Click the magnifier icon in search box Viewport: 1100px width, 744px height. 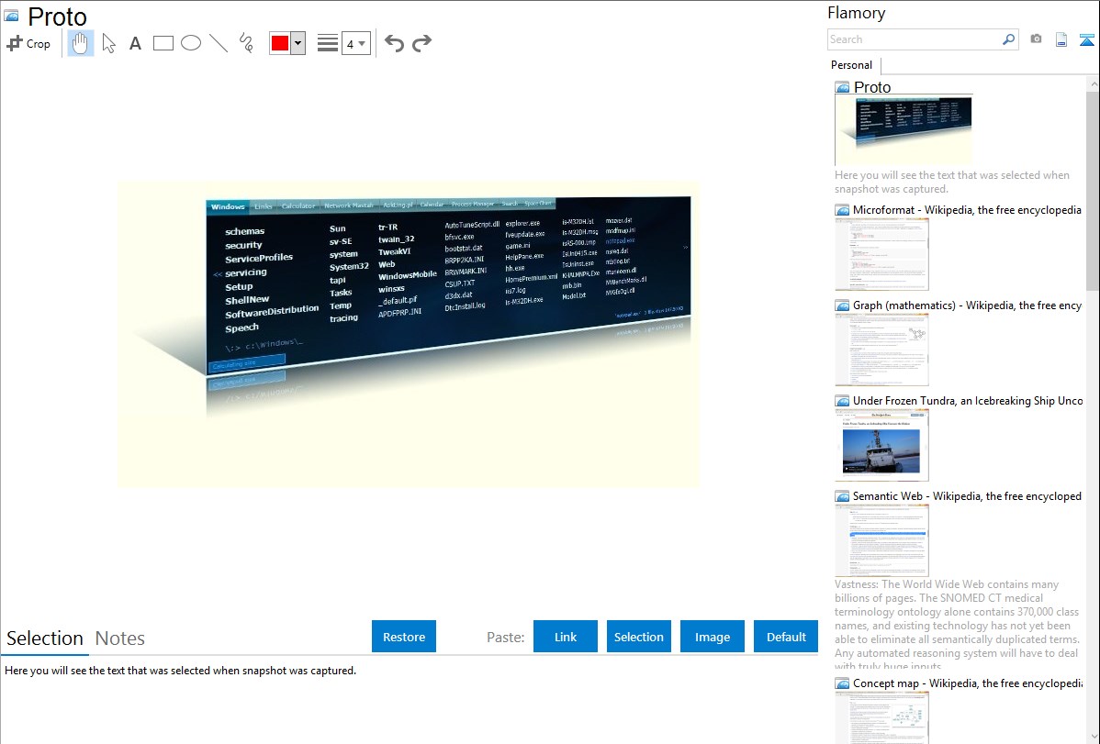click(1008, 39)
